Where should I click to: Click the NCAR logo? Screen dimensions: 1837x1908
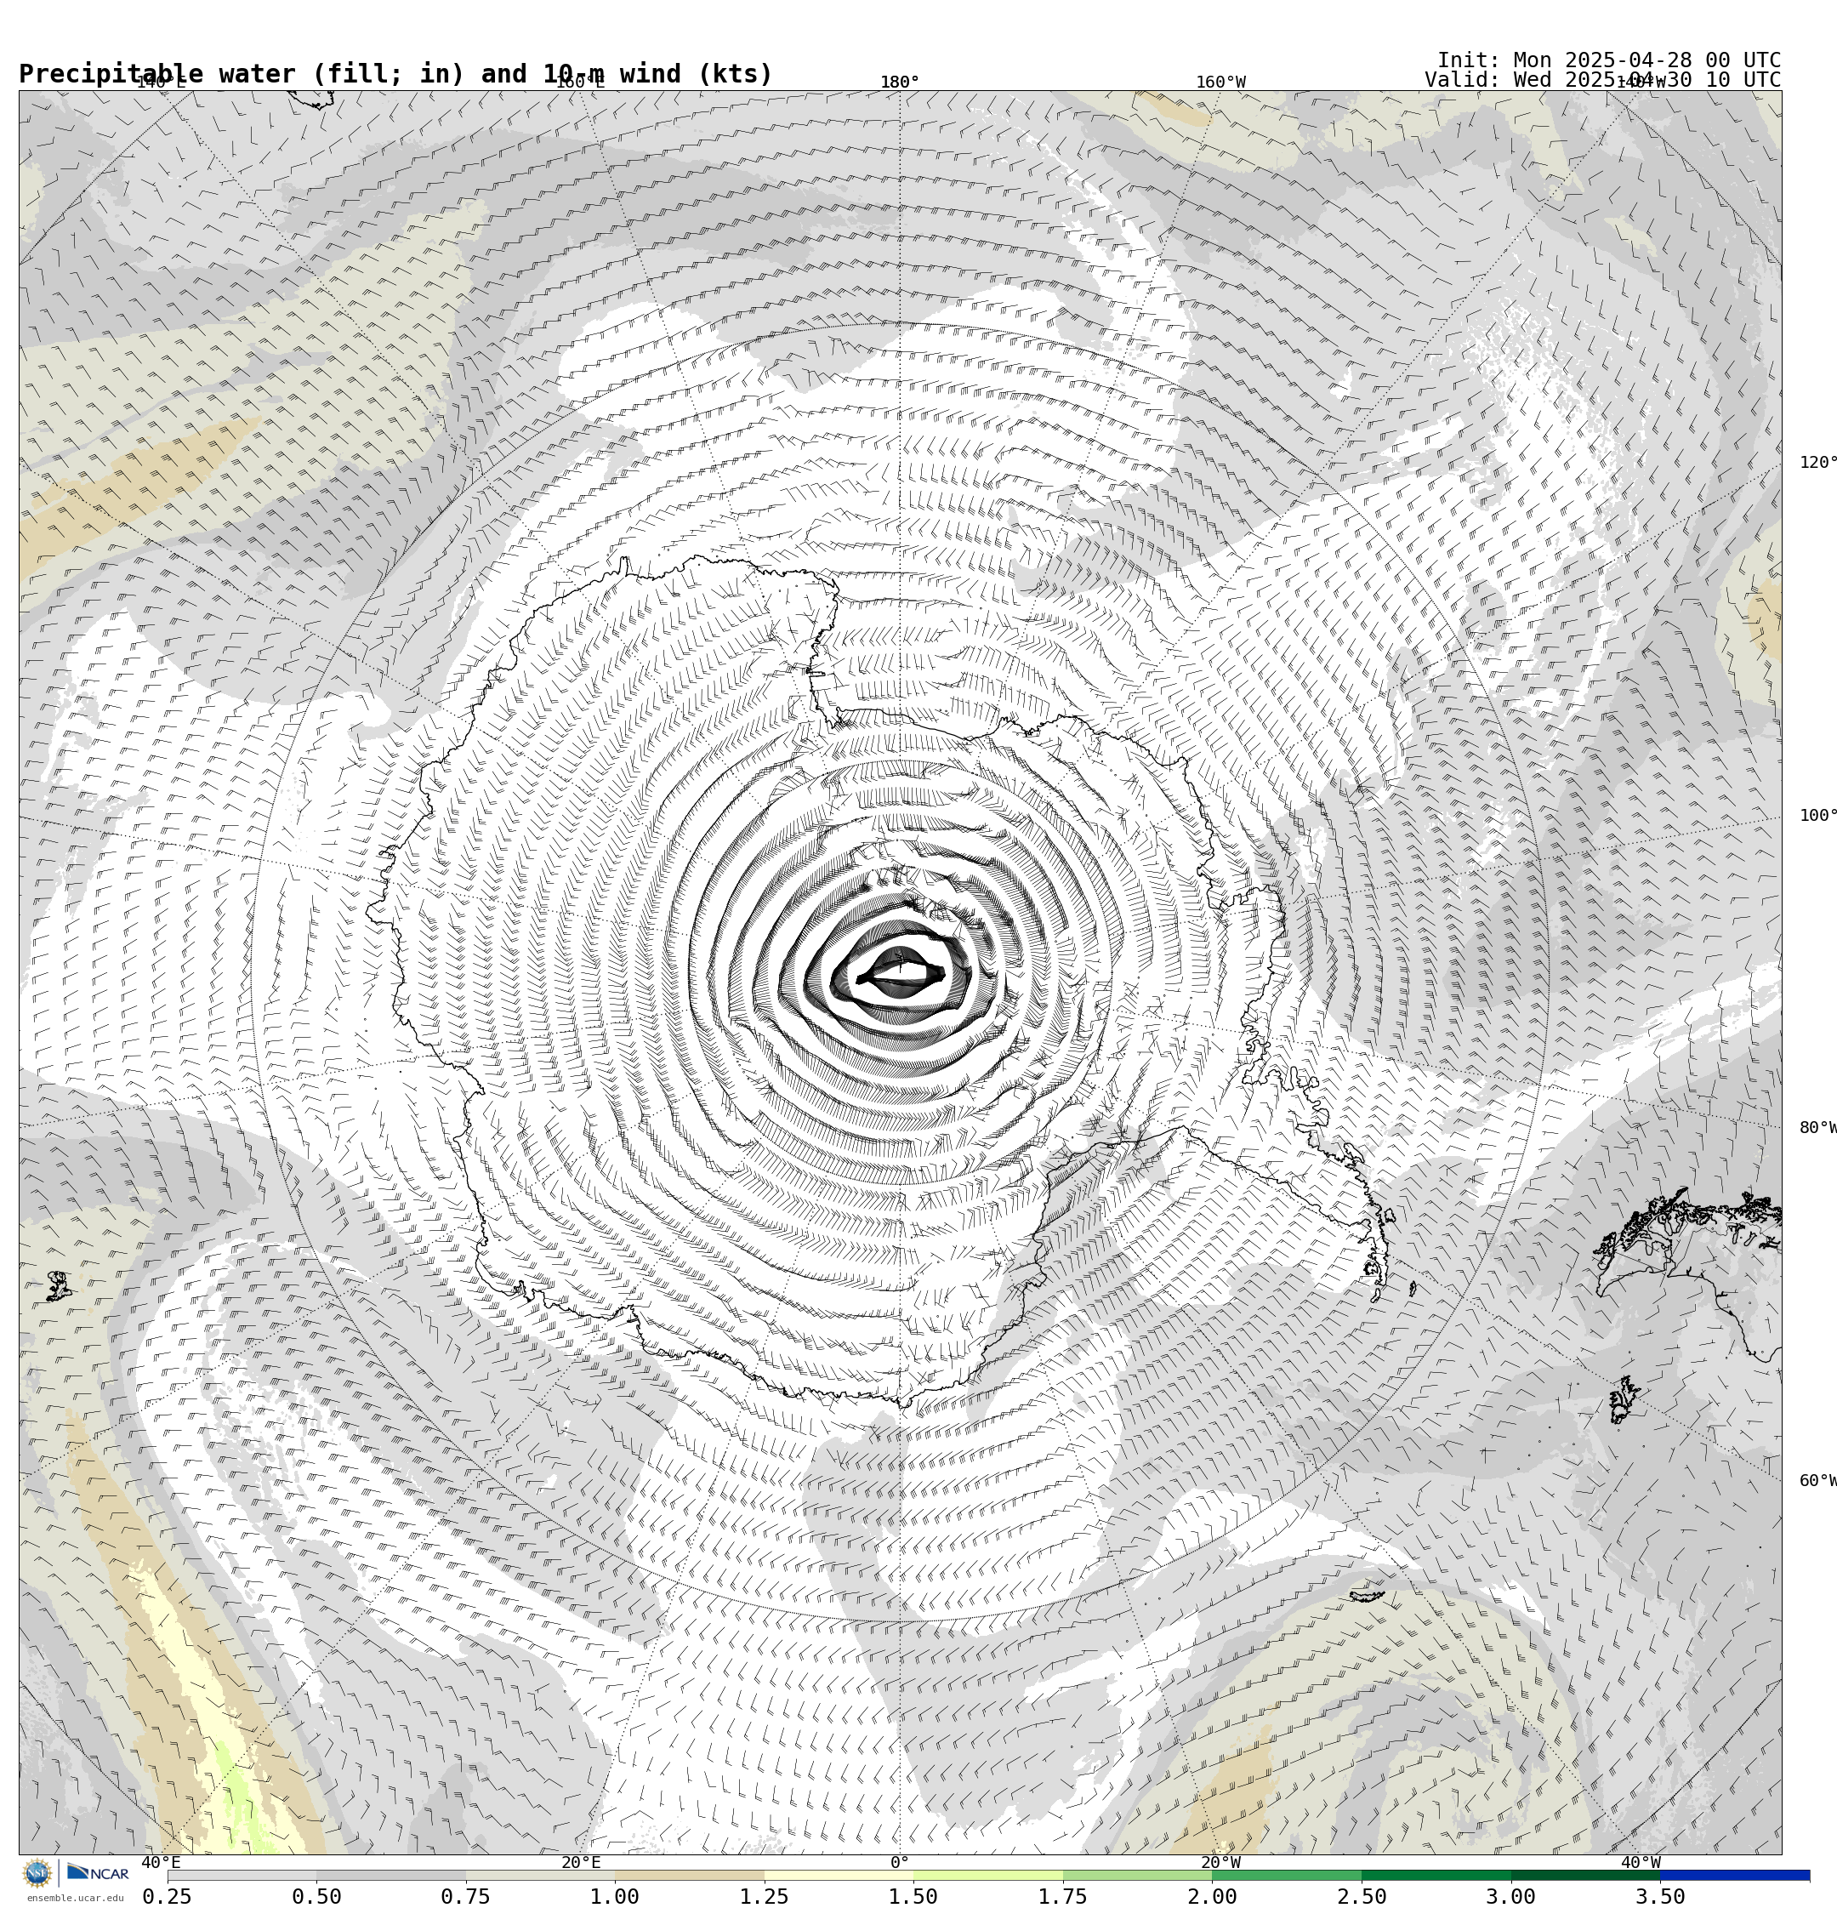click(97, 1873)
